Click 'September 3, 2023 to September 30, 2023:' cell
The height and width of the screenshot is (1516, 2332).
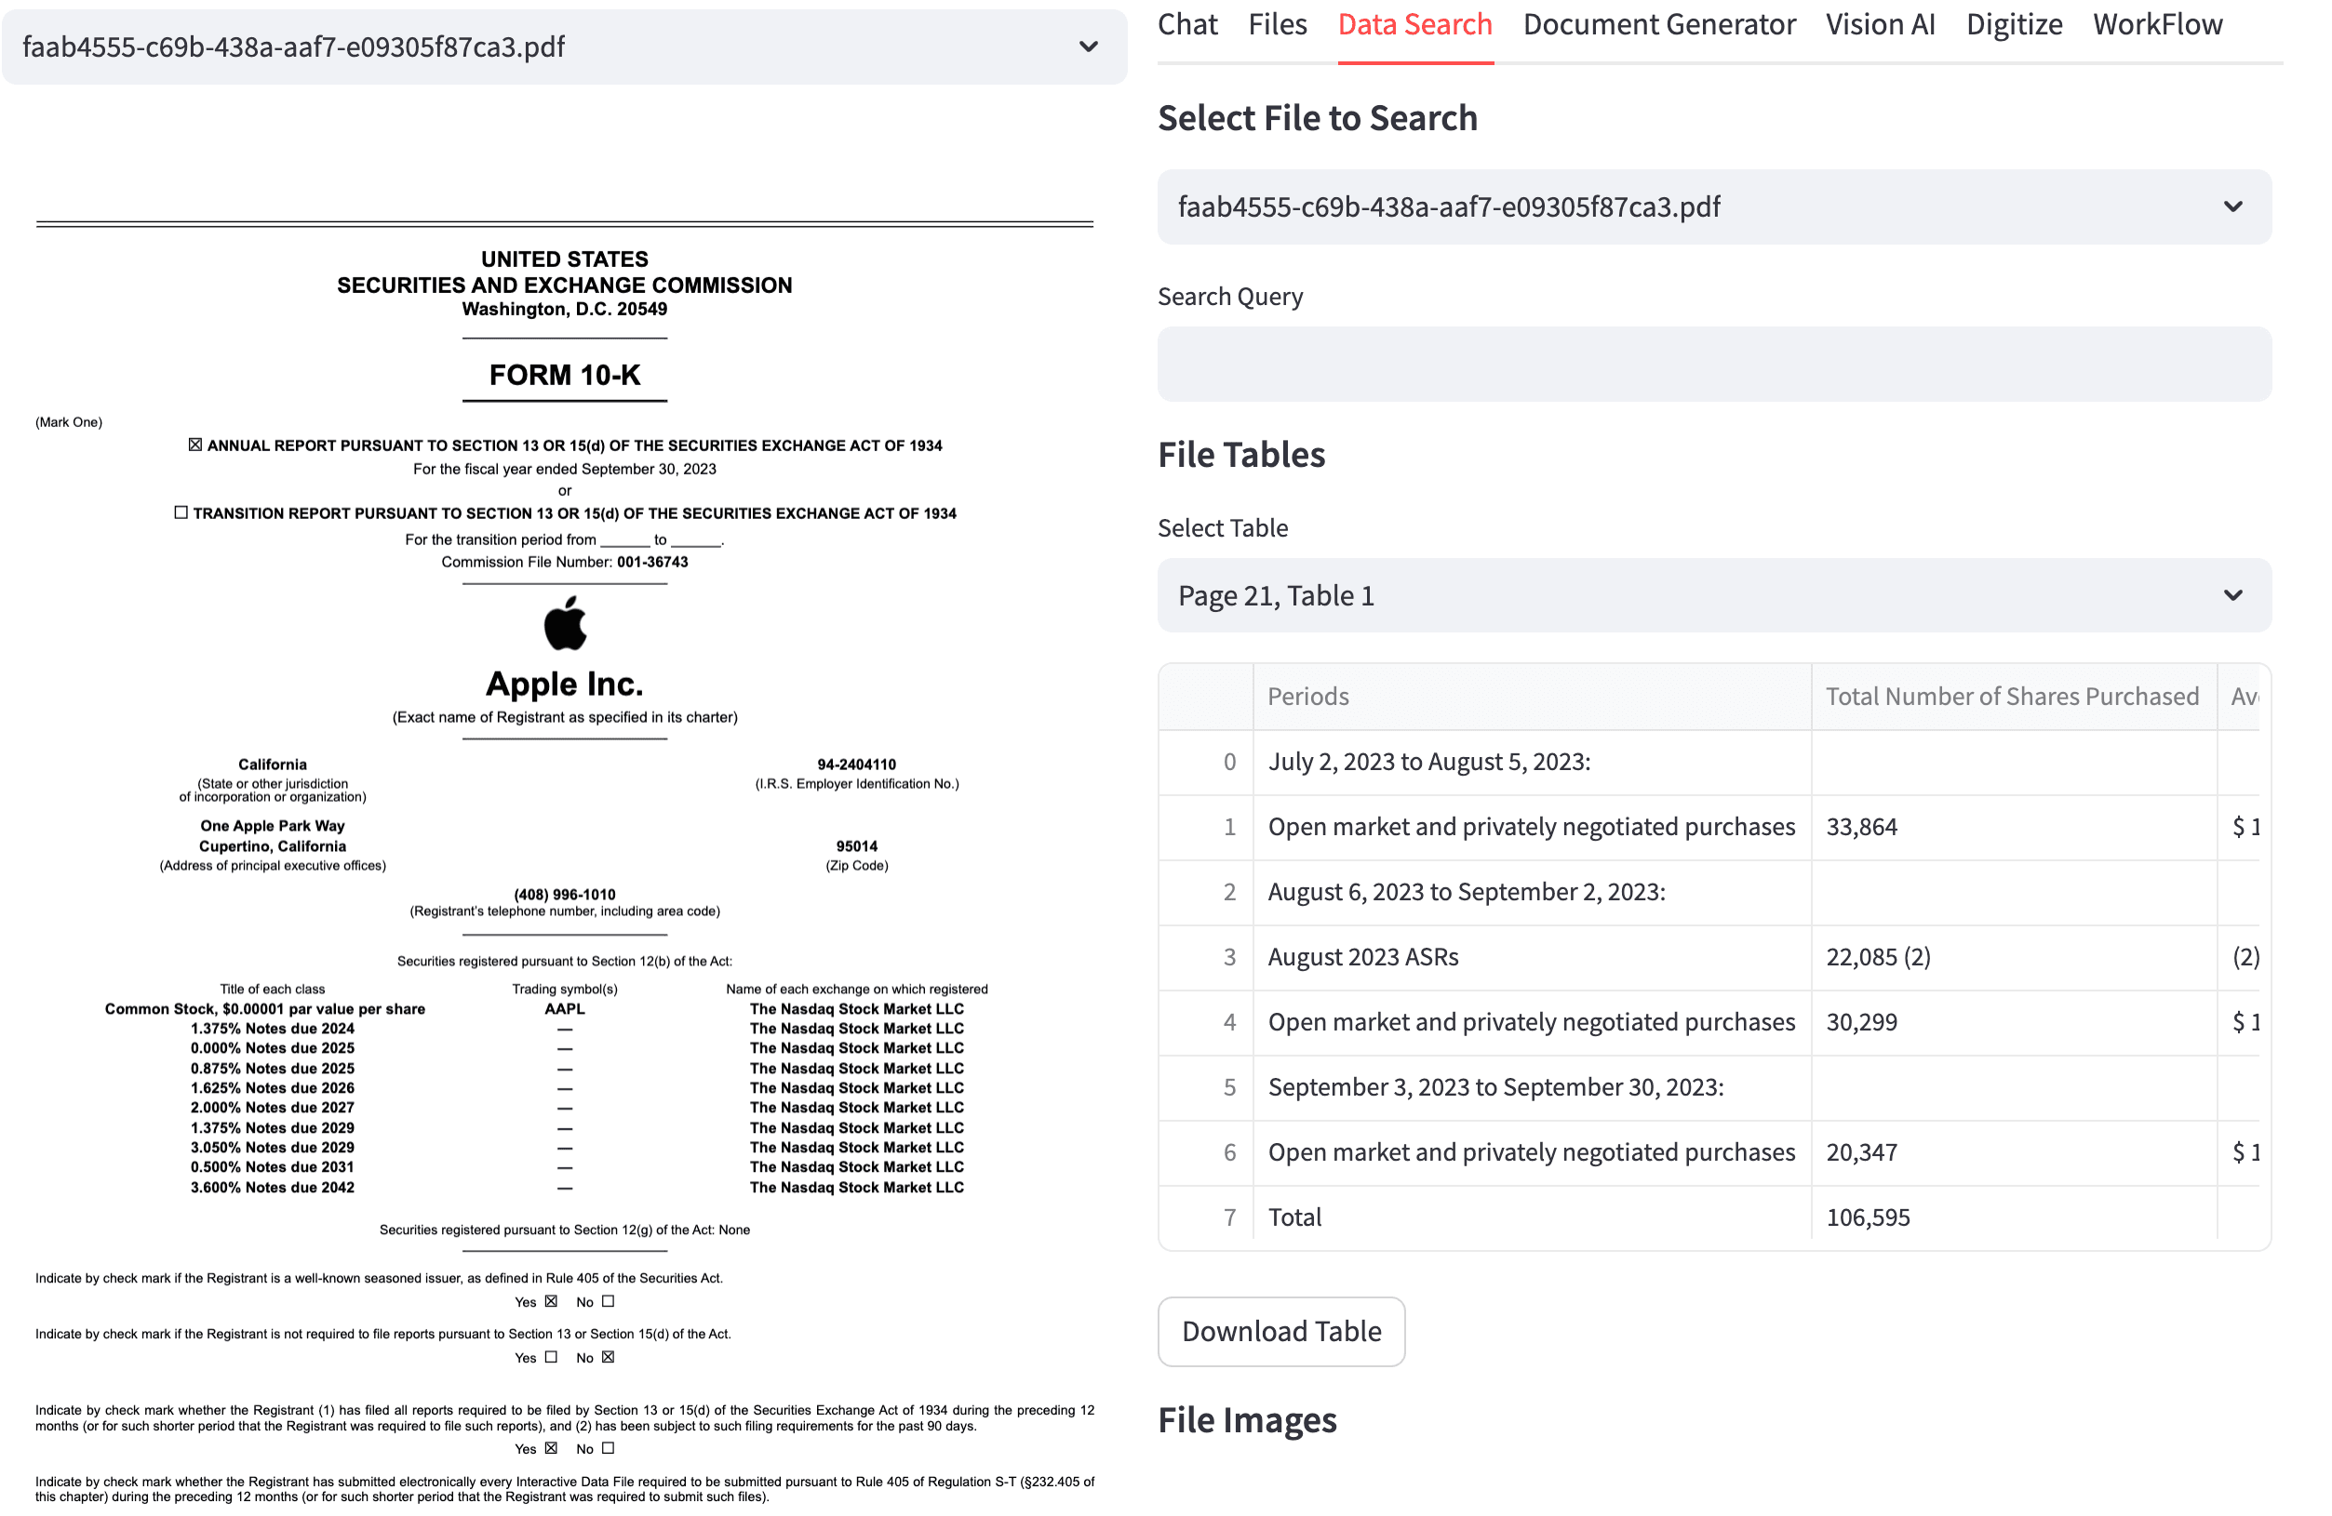(x=1532, y=1087)
